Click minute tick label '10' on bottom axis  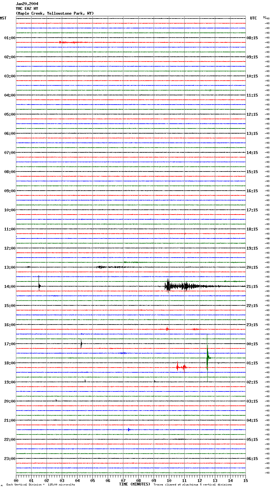(x=169, y=480)
